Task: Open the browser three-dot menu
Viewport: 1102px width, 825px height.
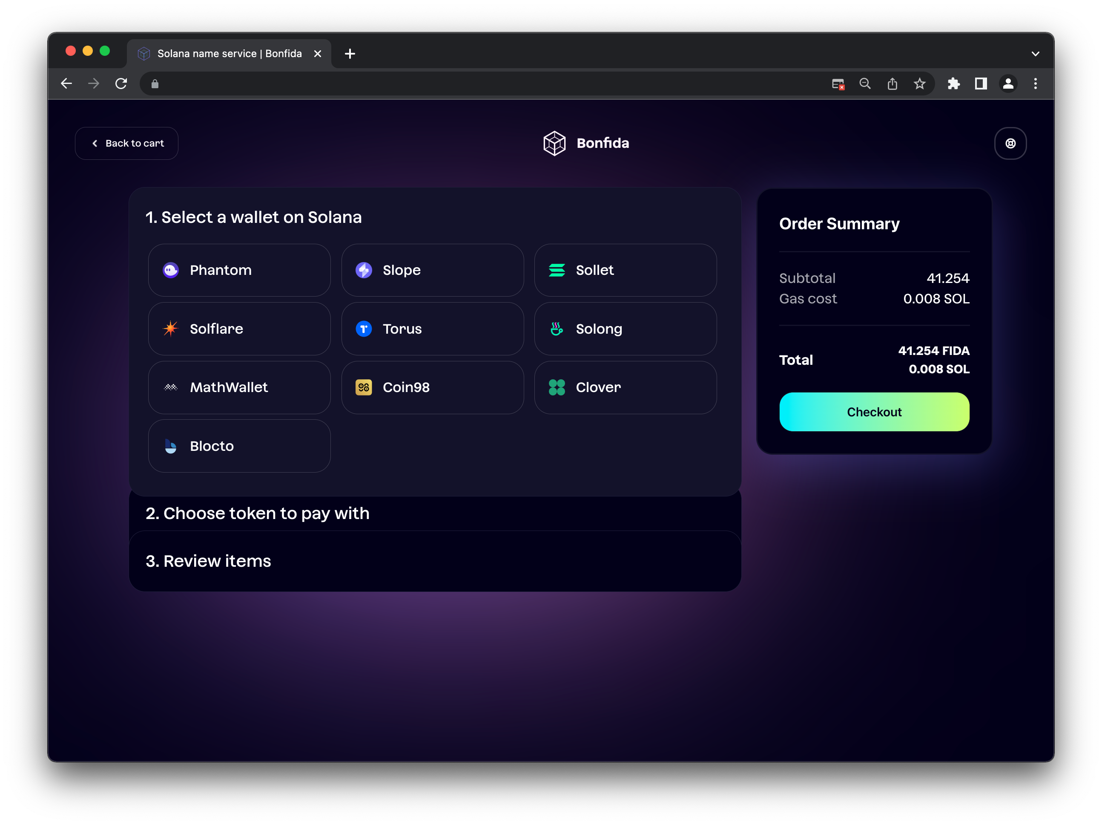Action: pos(1035,84)
